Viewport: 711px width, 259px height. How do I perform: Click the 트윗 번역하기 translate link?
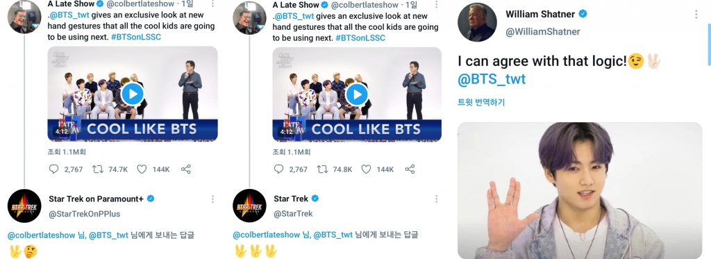pyautogui.click(x=480, y=103)
